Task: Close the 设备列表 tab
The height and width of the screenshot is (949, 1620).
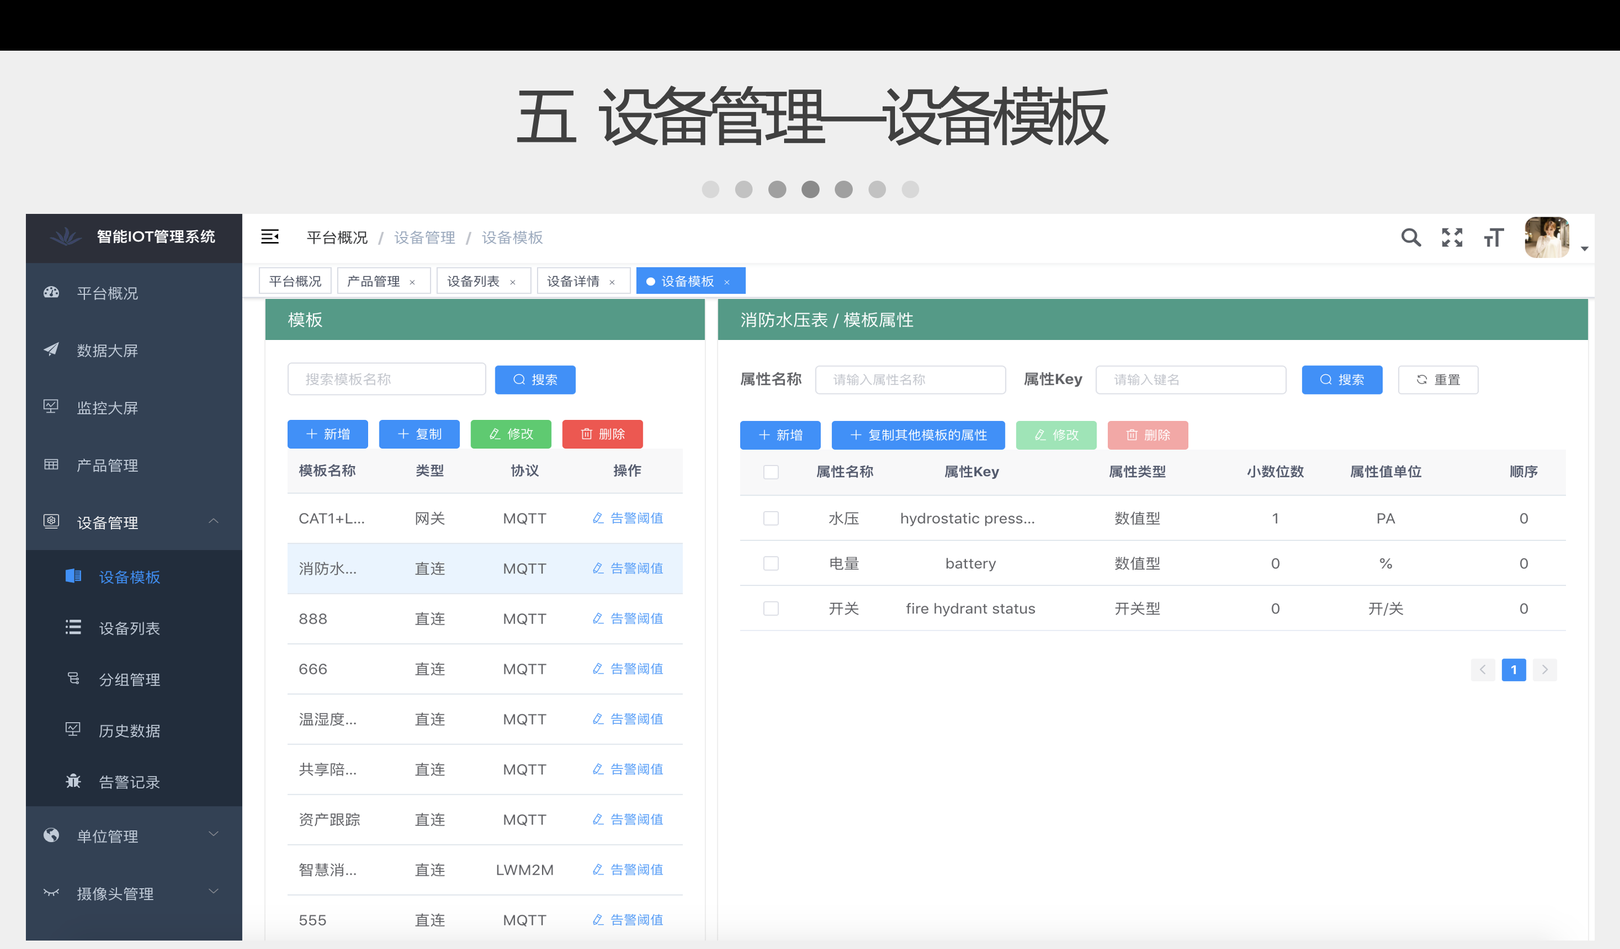Action: point(512,282)
